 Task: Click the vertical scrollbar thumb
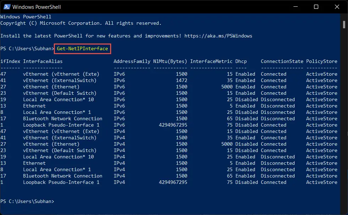tap(344, 25)
